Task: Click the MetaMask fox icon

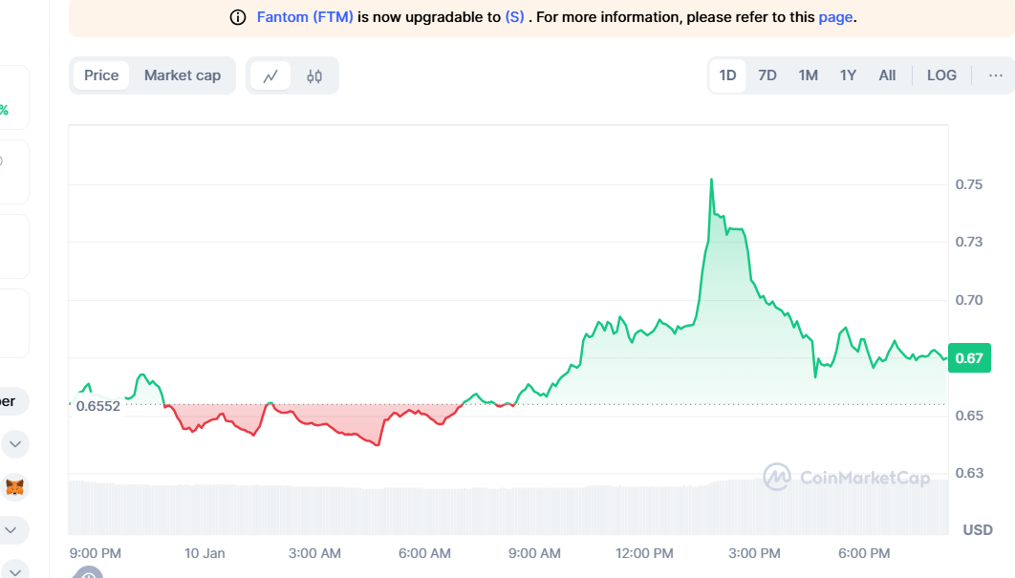Action: click(15, 486)
